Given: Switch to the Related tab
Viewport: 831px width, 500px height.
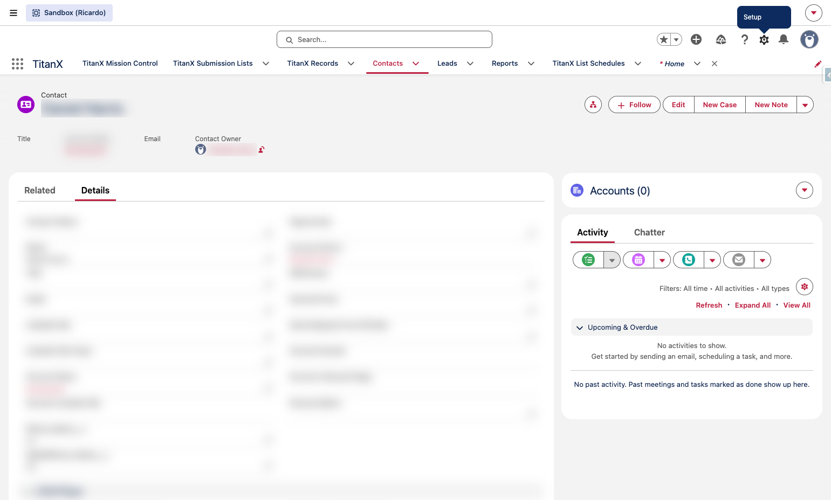Looking at the screenshot, I should point(40,190).
